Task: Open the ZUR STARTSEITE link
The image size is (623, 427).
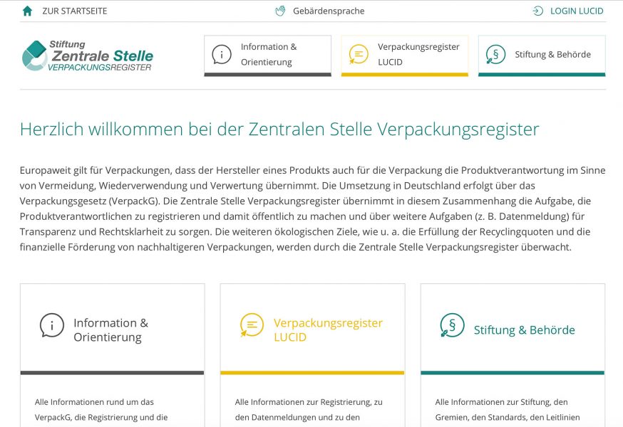Action: 75,11
